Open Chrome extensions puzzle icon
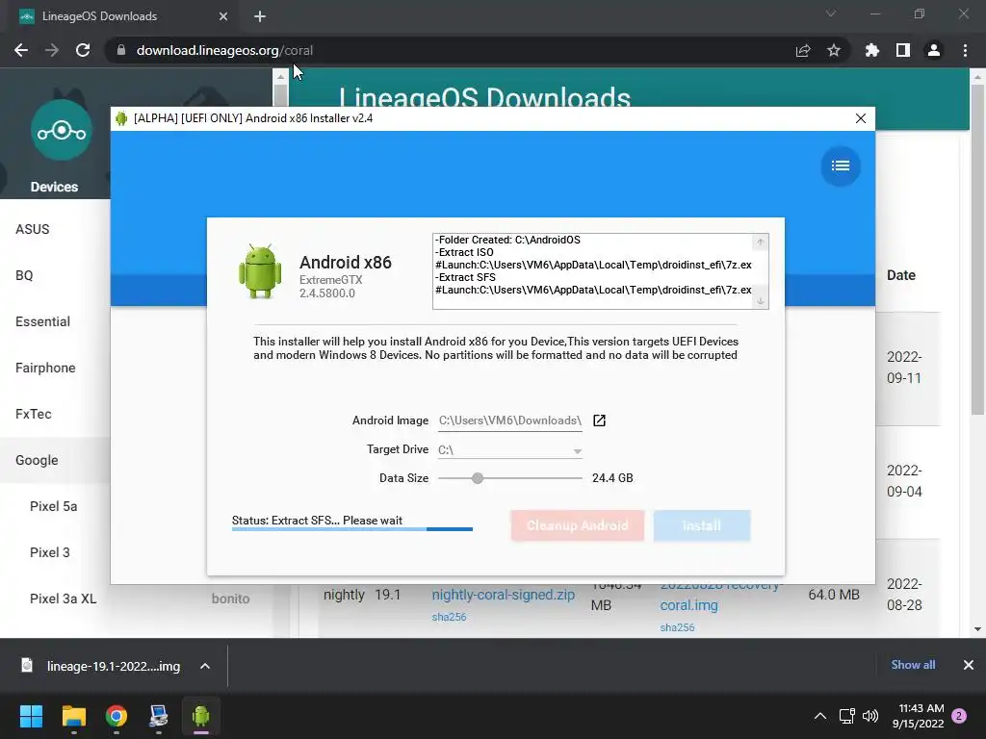The image size is (986, 739). point(872,50)
